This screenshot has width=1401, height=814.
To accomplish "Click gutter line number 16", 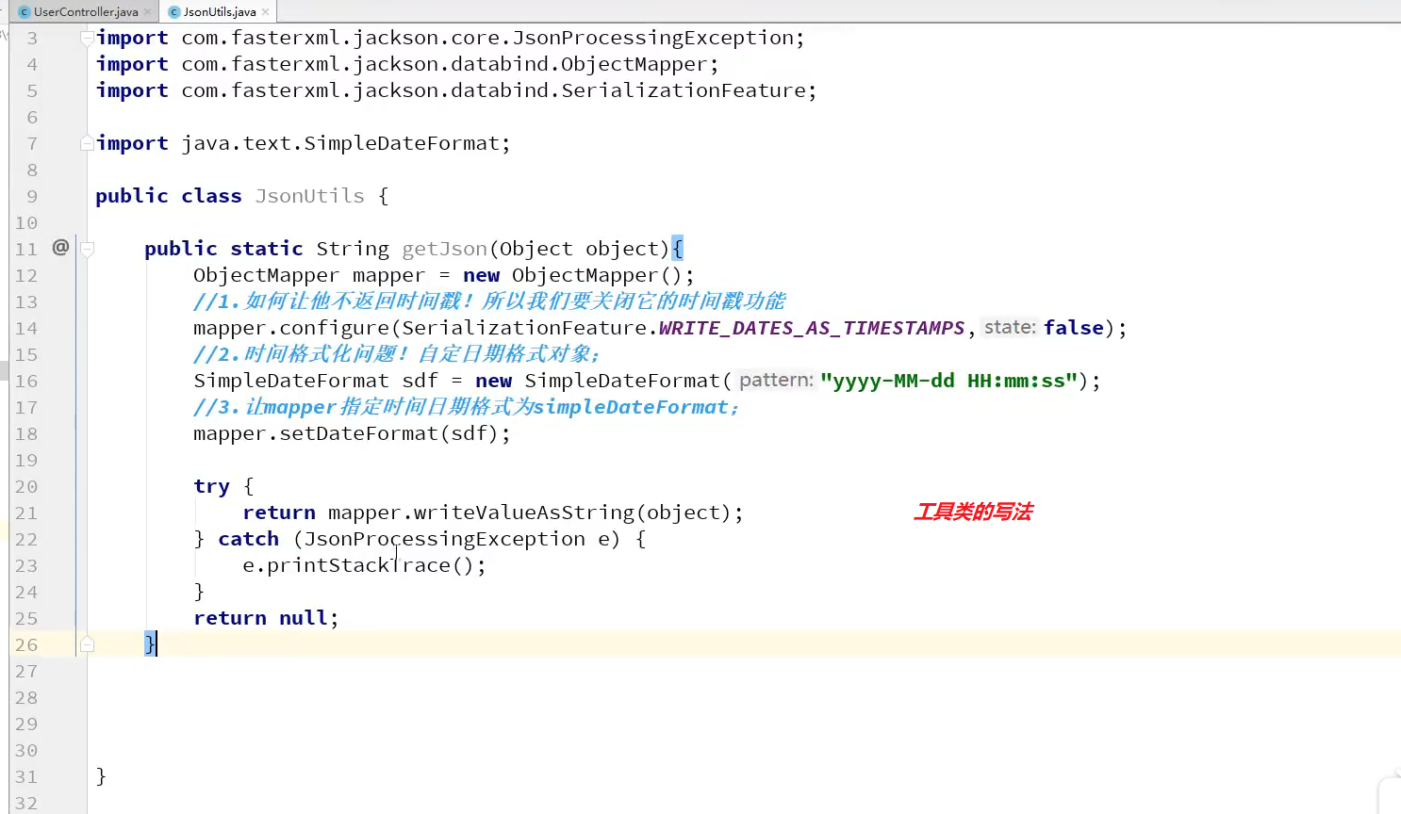I will click(x=26, y=381).
